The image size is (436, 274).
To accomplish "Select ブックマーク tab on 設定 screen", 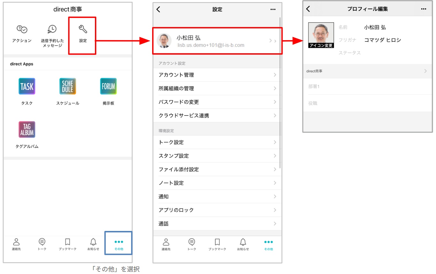I will (217, 244).
